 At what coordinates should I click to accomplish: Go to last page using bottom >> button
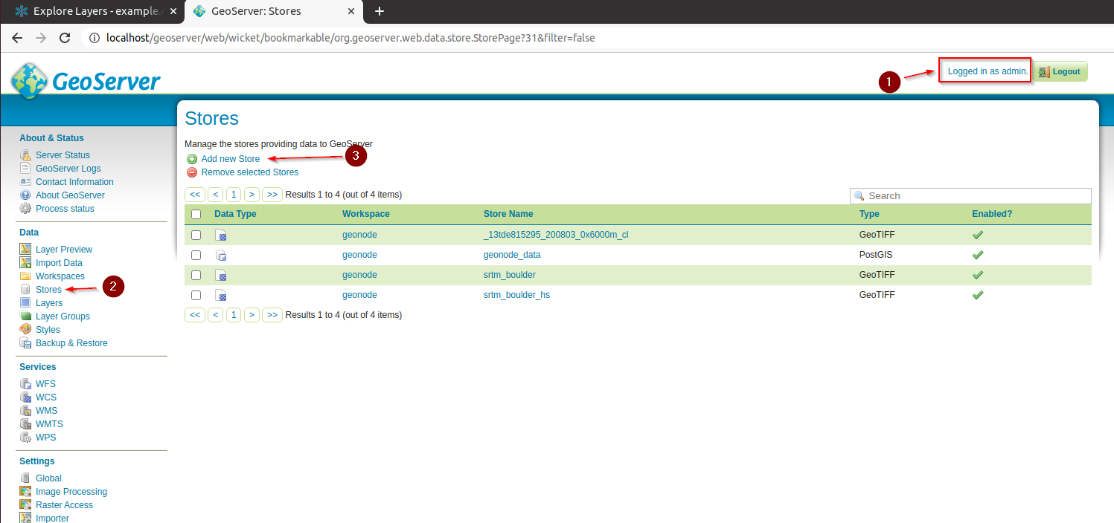[x=272, y=315]
